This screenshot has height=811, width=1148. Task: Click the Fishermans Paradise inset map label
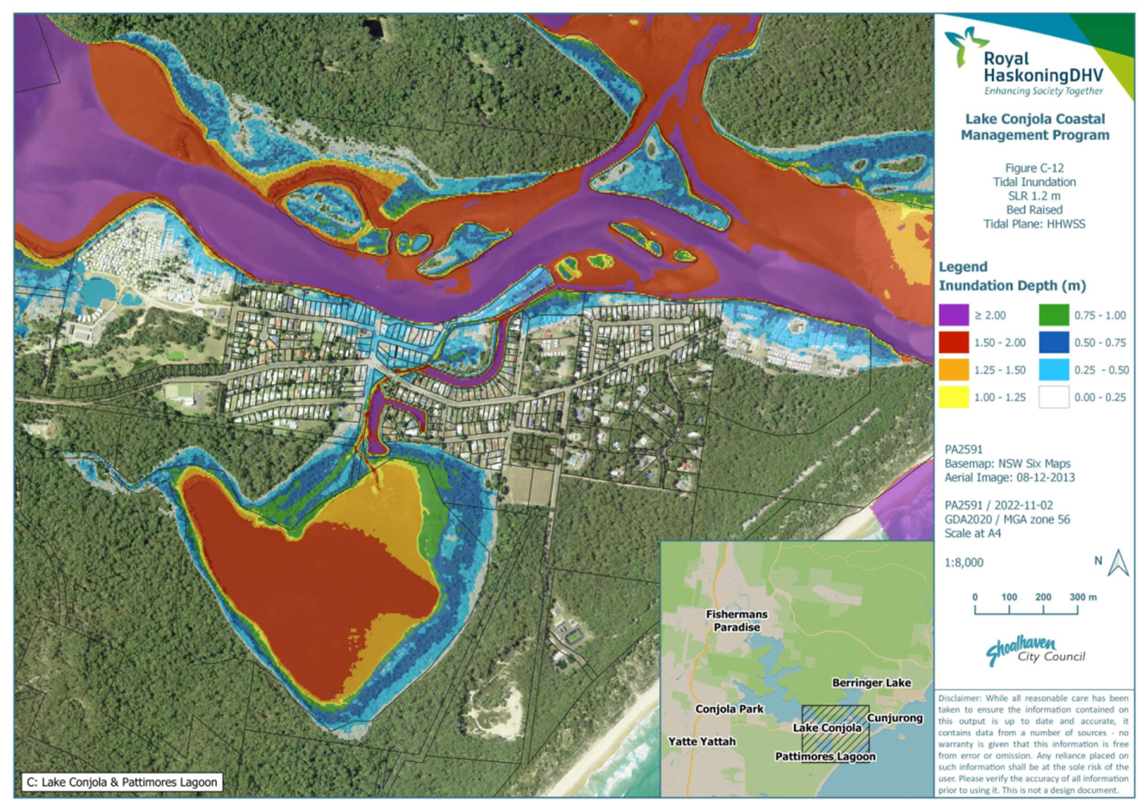click(736, 621)
